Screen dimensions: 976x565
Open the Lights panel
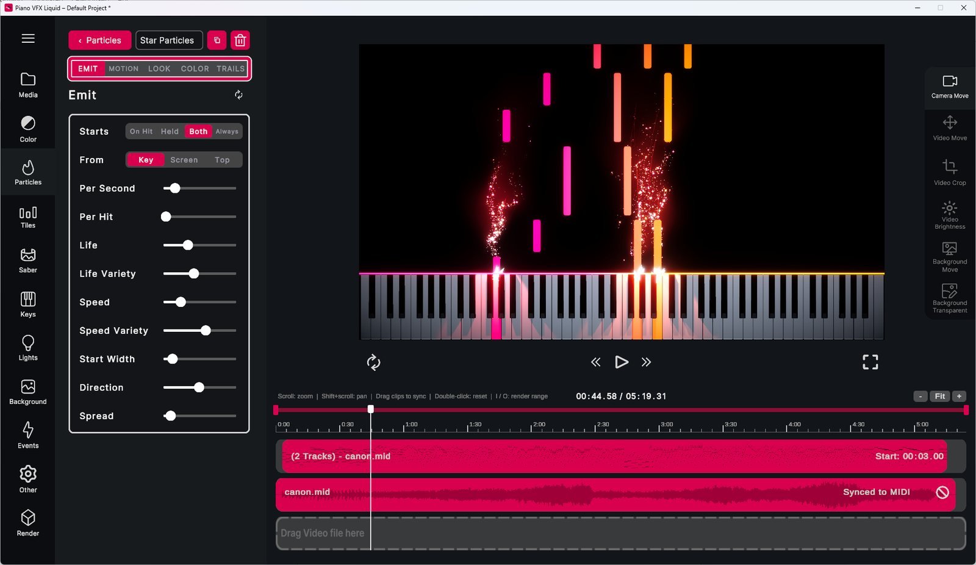tap(28, 348)
